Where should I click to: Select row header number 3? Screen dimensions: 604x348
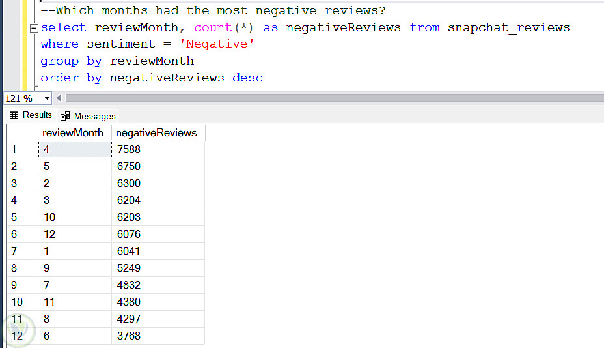(x=22, y=184)
